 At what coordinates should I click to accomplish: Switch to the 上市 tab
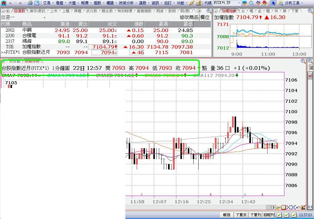click(x=54, y=11)
